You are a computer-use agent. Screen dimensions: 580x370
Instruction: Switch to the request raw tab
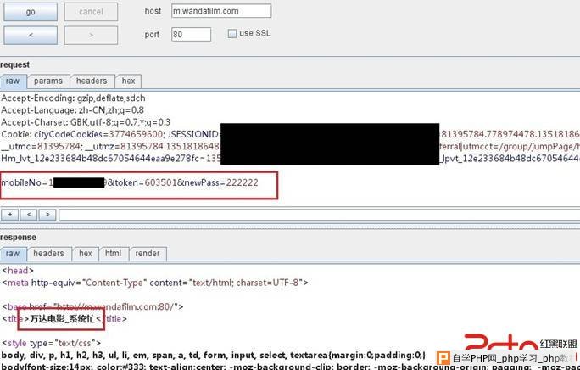tap(13, 81)
